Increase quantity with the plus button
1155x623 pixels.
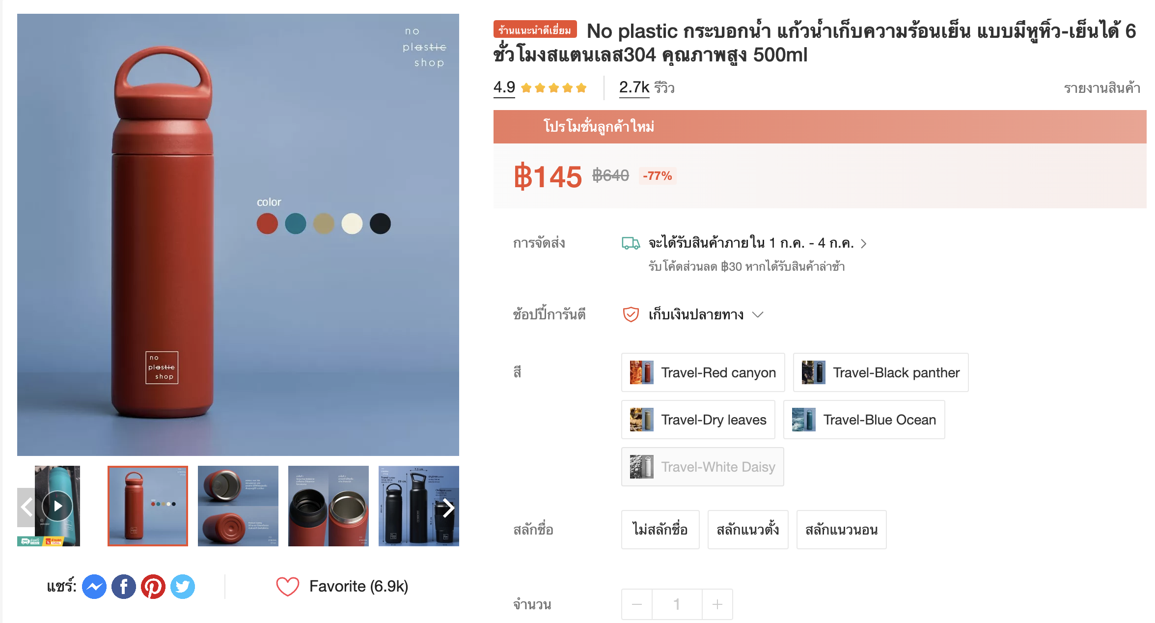pyautogui.click(x=717, y=604)
